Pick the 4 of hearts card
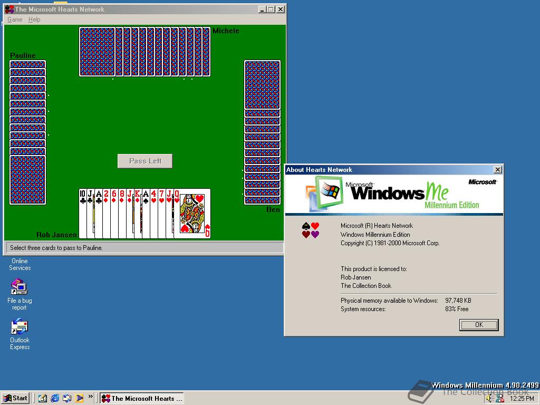The height and width of the screenshot is (405, 540). 154,214
